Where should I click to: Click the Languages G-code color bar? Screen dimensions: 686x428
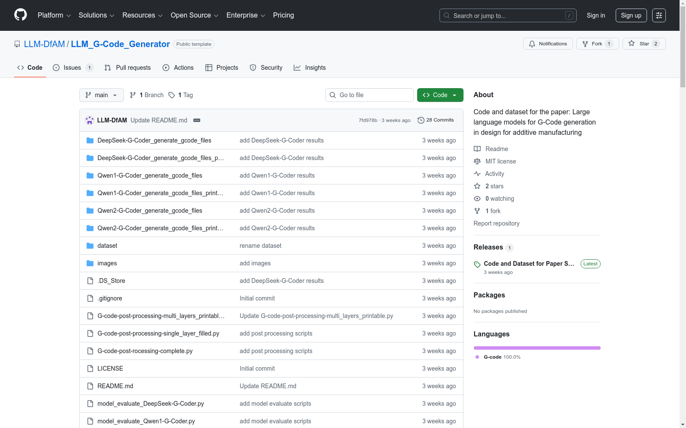point(537,348)
